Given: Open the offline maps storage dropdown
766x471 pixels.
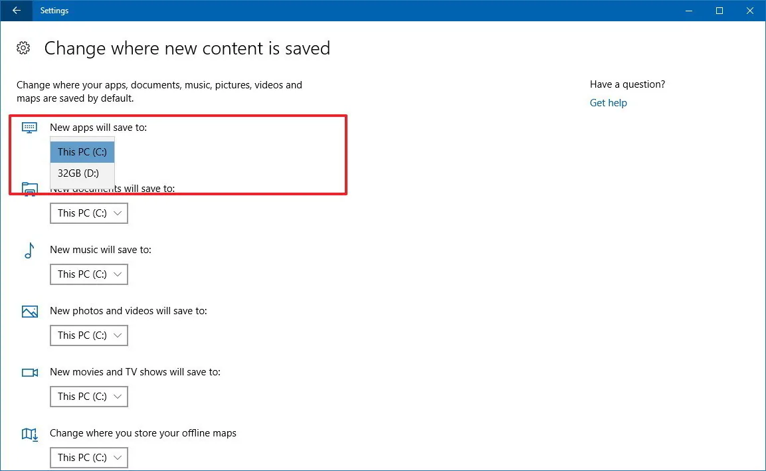Looking at the screenshot, I should click(x=89, y=457).
